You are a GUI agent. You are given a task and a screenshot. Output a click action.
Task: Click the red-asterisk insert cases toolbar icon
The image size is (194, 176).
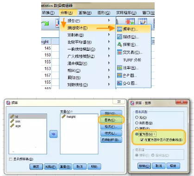[x=130, y=22]
